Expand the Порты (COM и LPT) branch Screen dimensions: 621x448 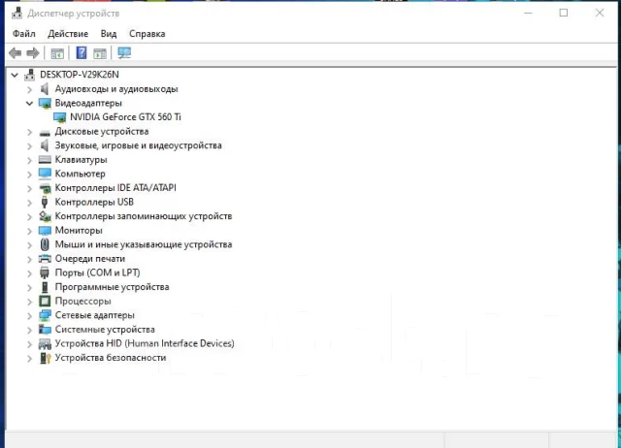click(29, 273)
